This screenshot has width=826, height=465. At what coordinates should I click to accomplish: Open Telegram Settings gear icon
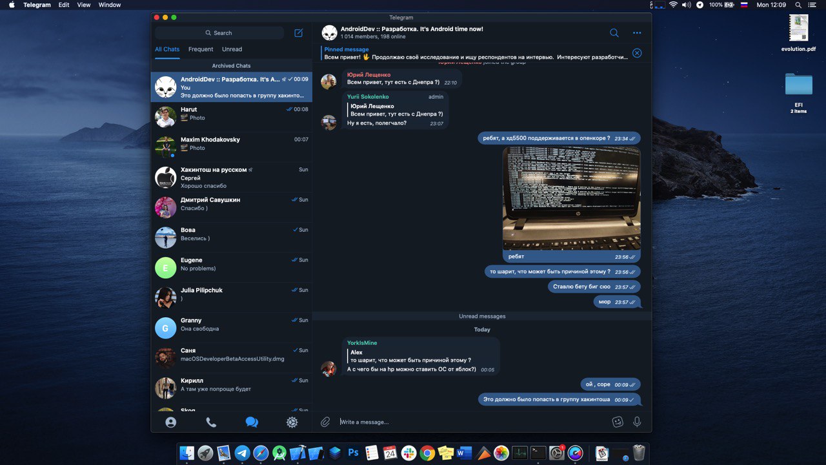click(x=292, y=422)
